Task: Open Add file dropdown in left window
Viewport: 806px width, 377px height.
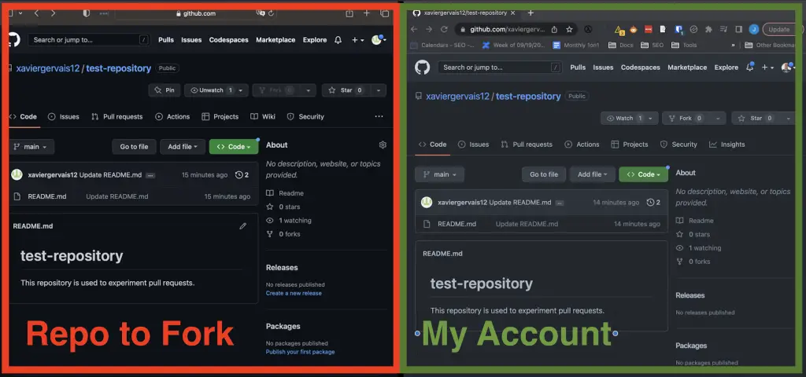Action: pyautogui.click(x=183, y=147)
